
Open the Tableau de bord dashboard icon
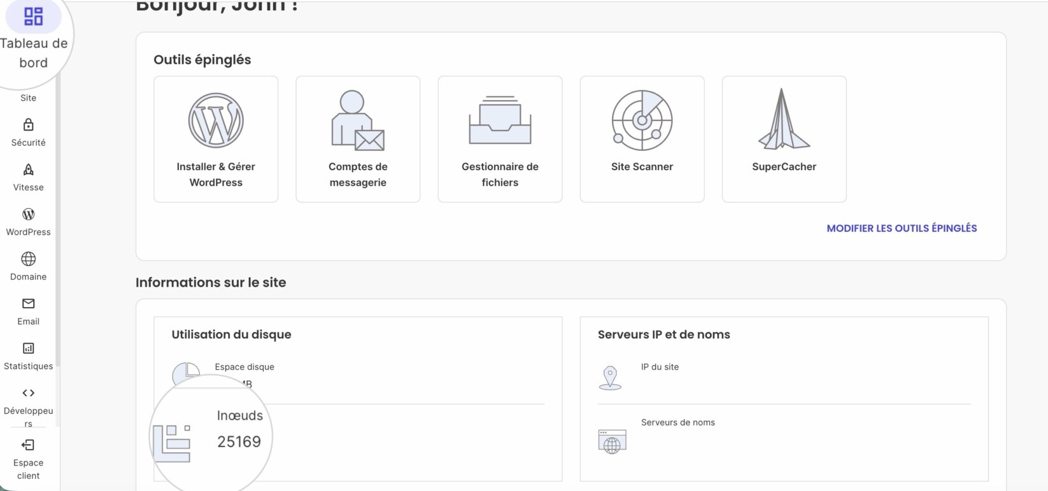33,17
